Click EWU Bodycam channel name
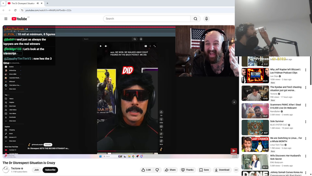Image resolution: width=312 pixels, height=176 pixels. (276, 162)
